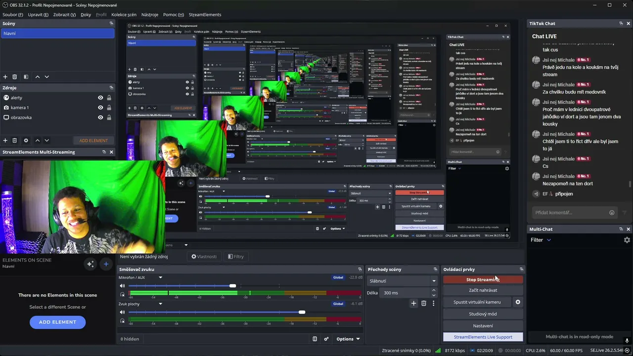This screenshot has width=633, height=356.
Task: Open emoji picker in TikTok chat comment box
Action: click(x=612, y=213)
